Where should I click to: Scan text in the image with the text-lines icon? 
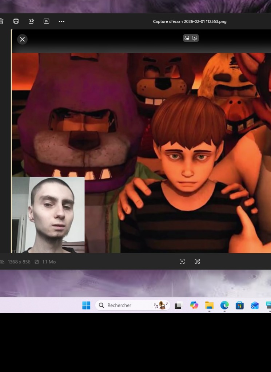(x=197, y=262)
